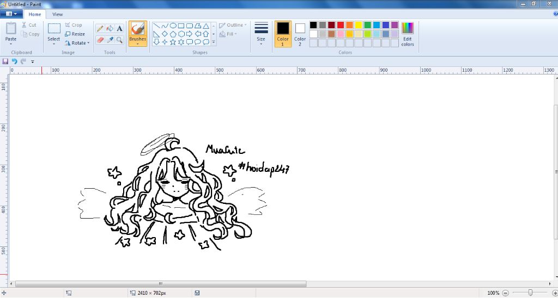This screenshot has height=298, width=558.
Task: Pick the purple color swatch
Action: pos(395,25)
